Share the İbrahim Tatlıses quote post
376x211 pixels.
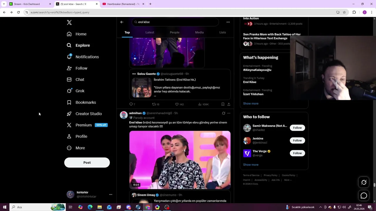(229, 104)
